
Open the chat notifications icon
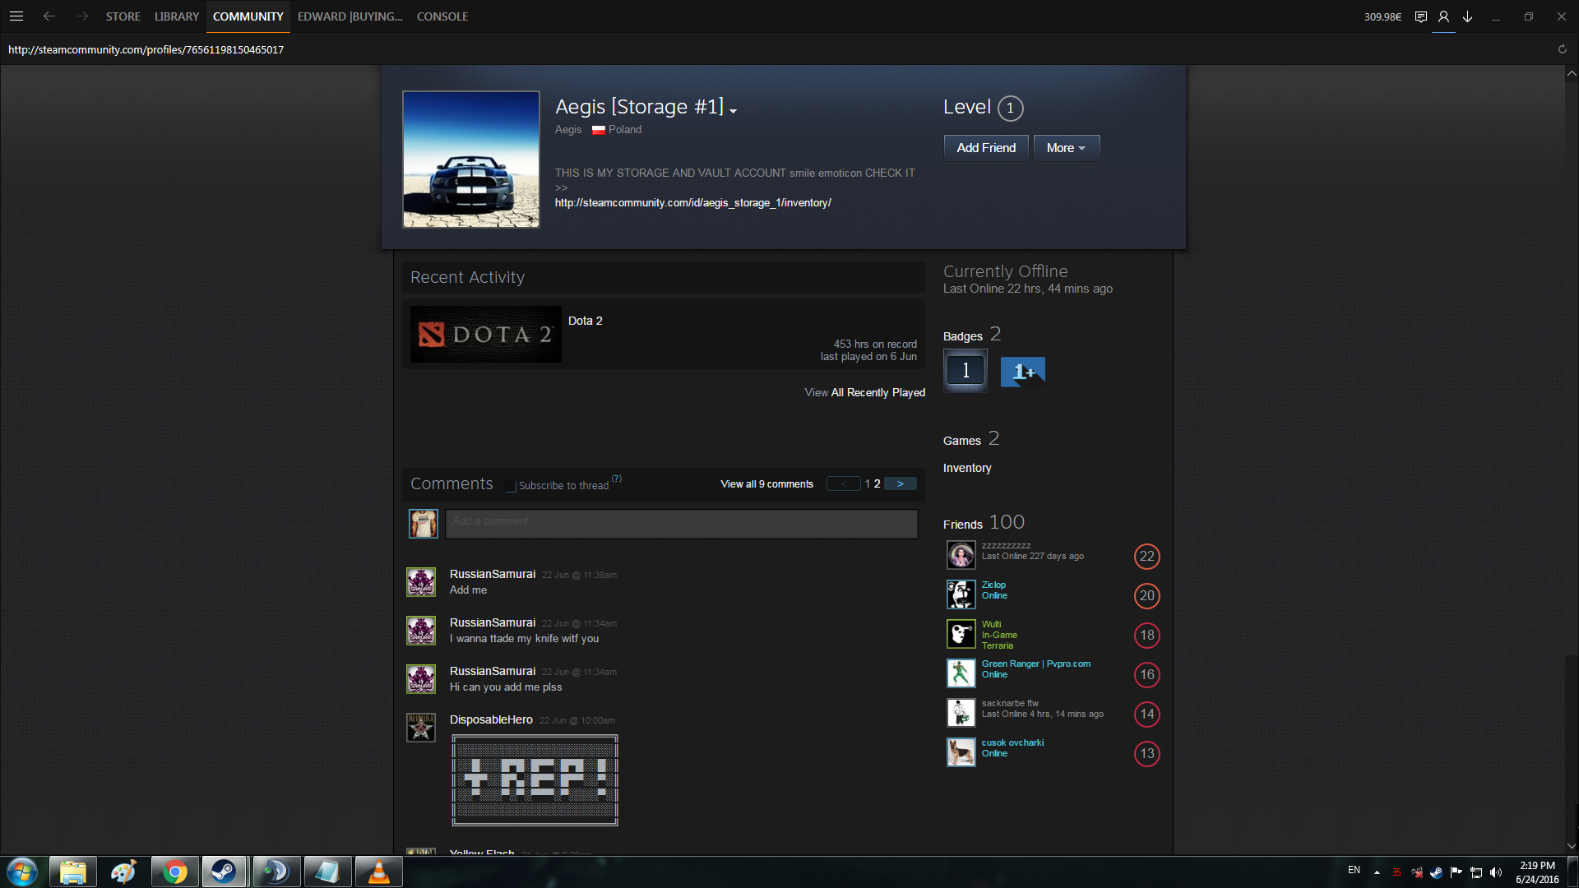[x=1420, y=16]
